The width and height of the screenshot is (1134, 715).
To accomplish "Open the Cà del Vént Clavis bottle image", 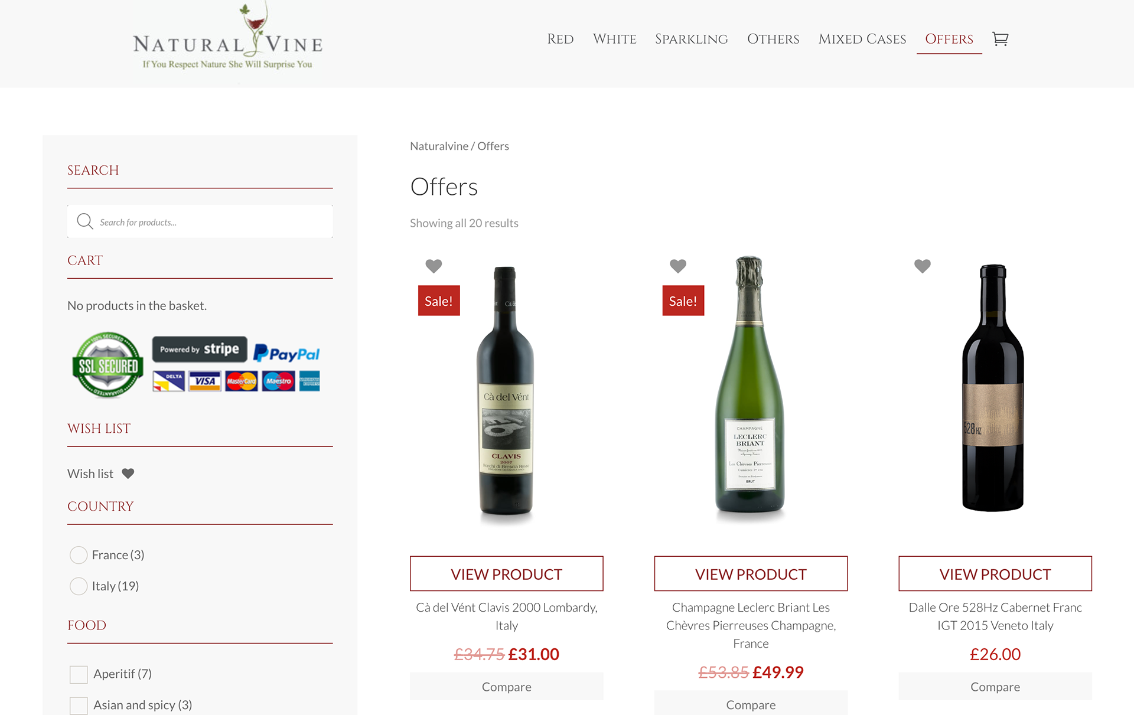I will (506, 393).
